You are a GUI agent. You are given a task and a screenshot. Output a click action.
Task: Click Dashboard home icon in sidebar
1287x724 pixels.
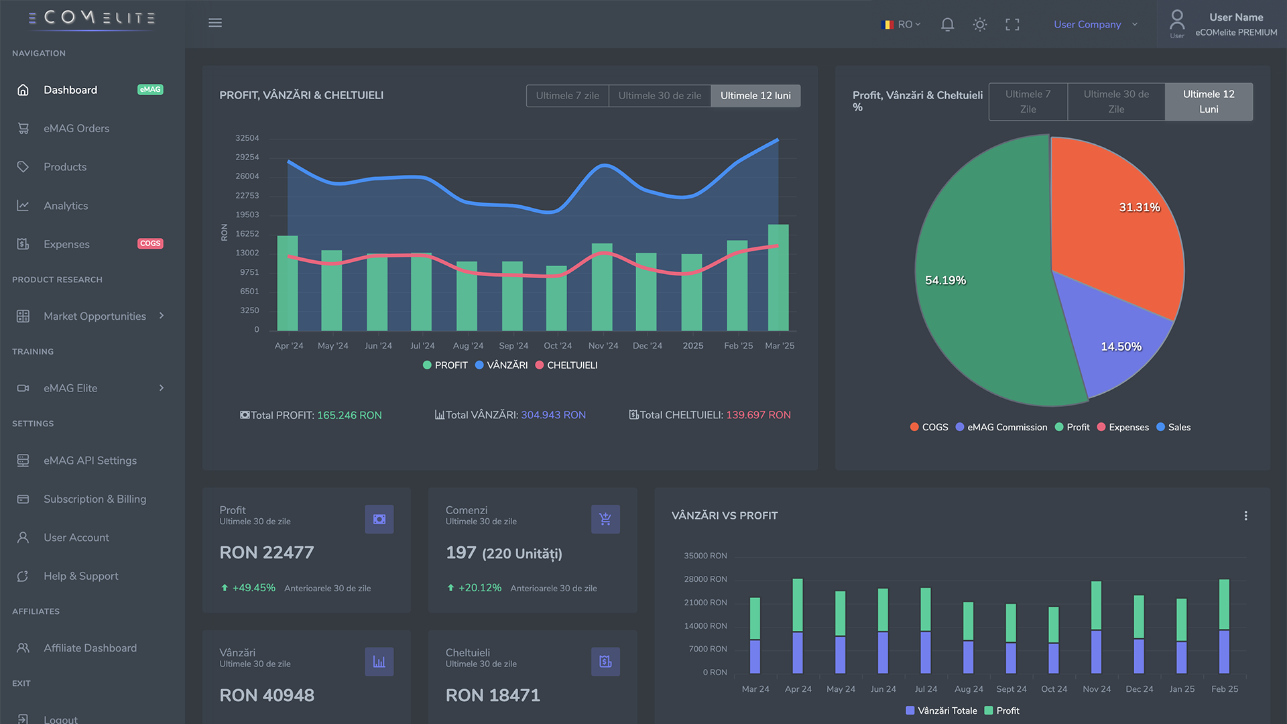23,90
